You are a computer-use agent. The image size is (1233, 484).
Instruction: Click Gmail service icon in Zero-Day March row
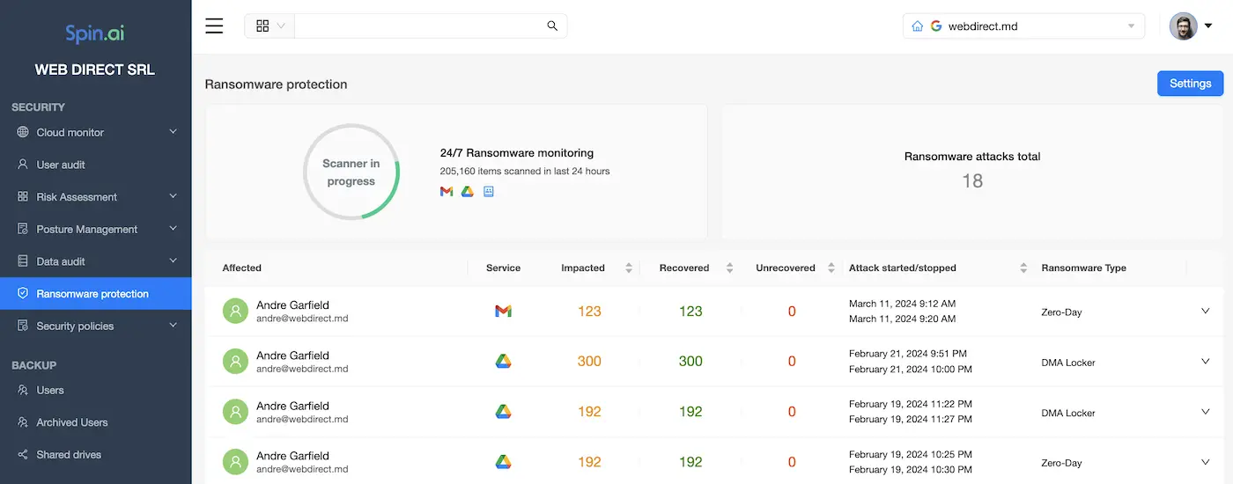click(503, 311)
